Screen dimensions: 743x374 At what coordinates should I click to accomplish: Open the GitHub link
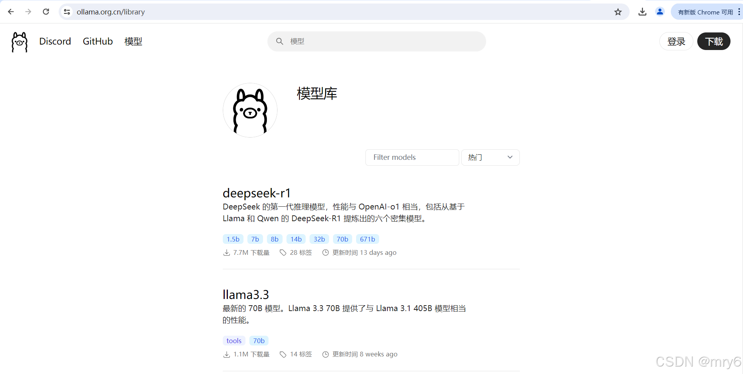click(x=98, y=41)
